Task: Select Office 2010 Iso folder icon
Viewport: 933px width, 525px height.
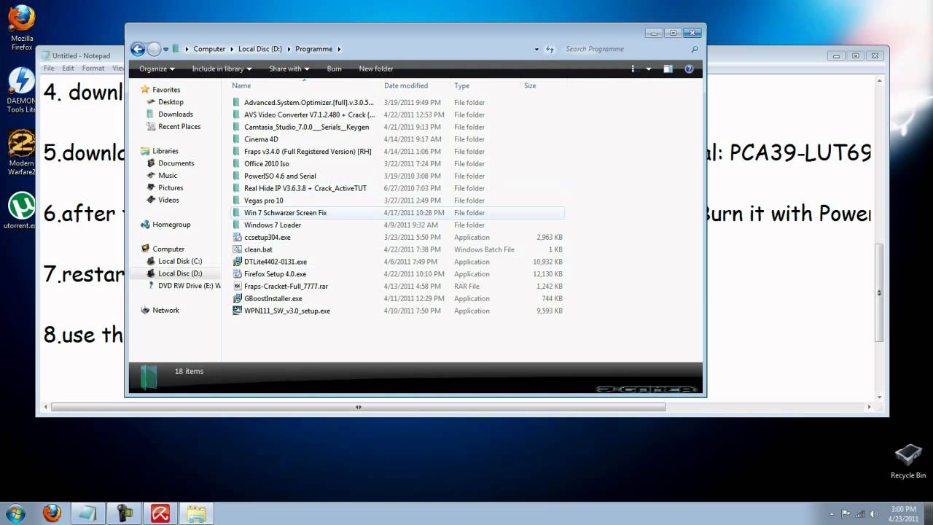Action: pos(236,164)
